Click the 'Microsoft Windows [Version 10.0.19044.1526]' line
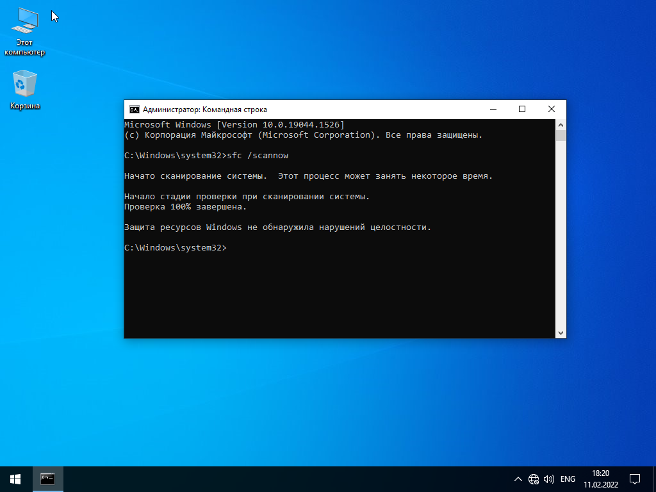Viewport: 656px width, 492px height. click(234, 125)
